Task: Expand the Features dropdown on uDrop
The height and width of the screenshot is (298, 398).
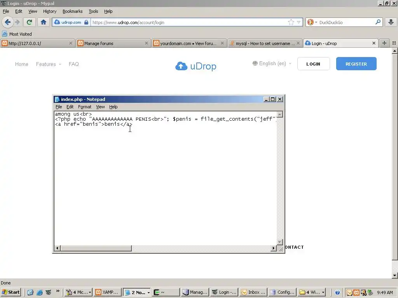Action: click(x=49, y=64)
